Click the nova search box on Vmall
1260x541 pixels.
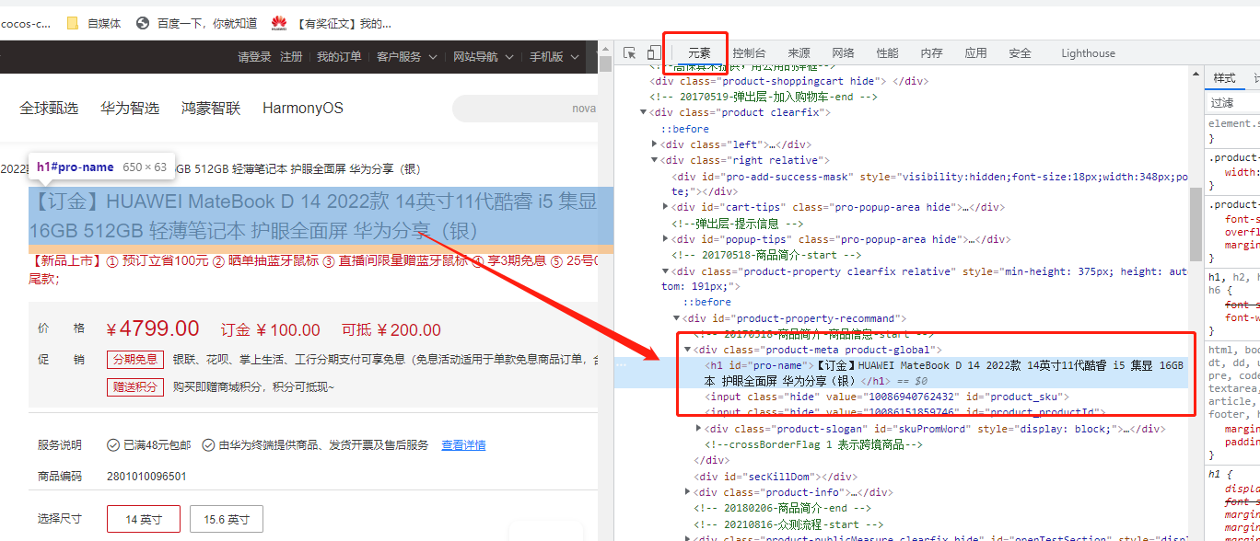(525, 109)
